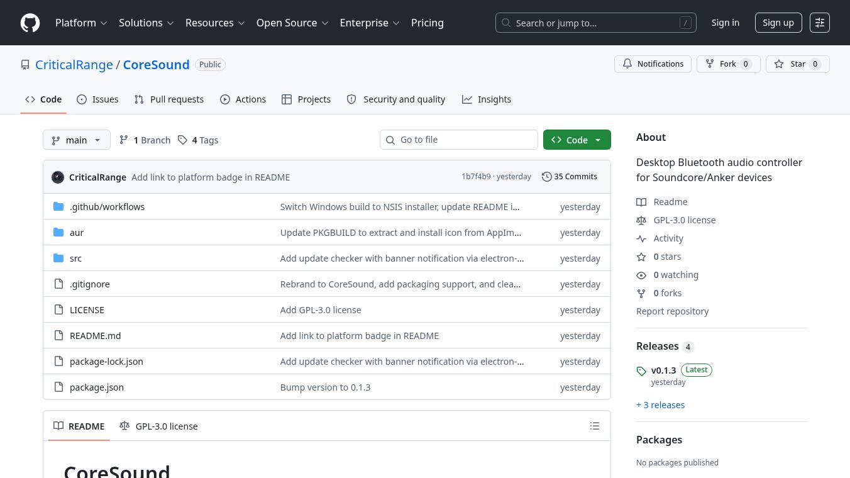Select the GPL-3.0 license tab
The height and width of the screenshot is (478, 850).
(x=158, y=426)
